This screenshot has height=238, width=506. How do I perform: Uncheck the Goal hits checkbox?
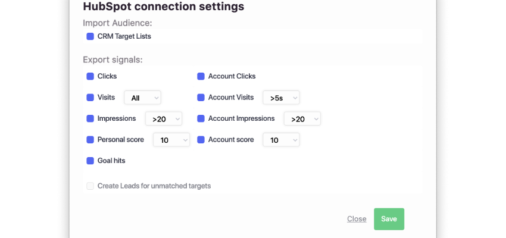[x=90, y=161]
